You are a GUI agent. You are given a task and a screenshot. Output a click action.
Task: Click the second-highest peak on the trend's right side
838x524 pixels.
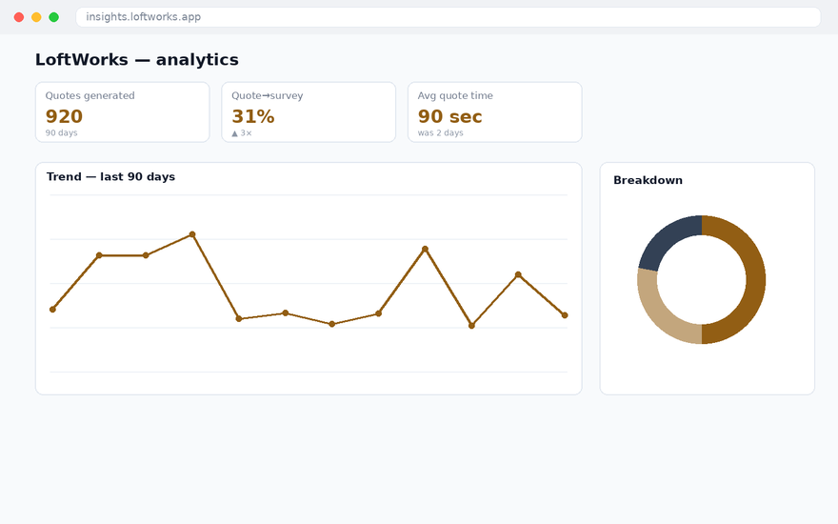pos(425,249)
